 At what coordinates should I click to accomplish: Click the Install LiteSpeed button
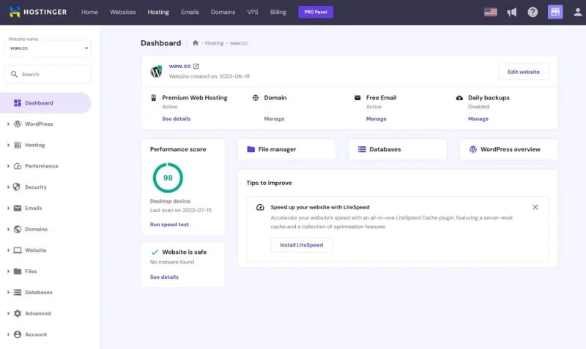coord(302,245)
